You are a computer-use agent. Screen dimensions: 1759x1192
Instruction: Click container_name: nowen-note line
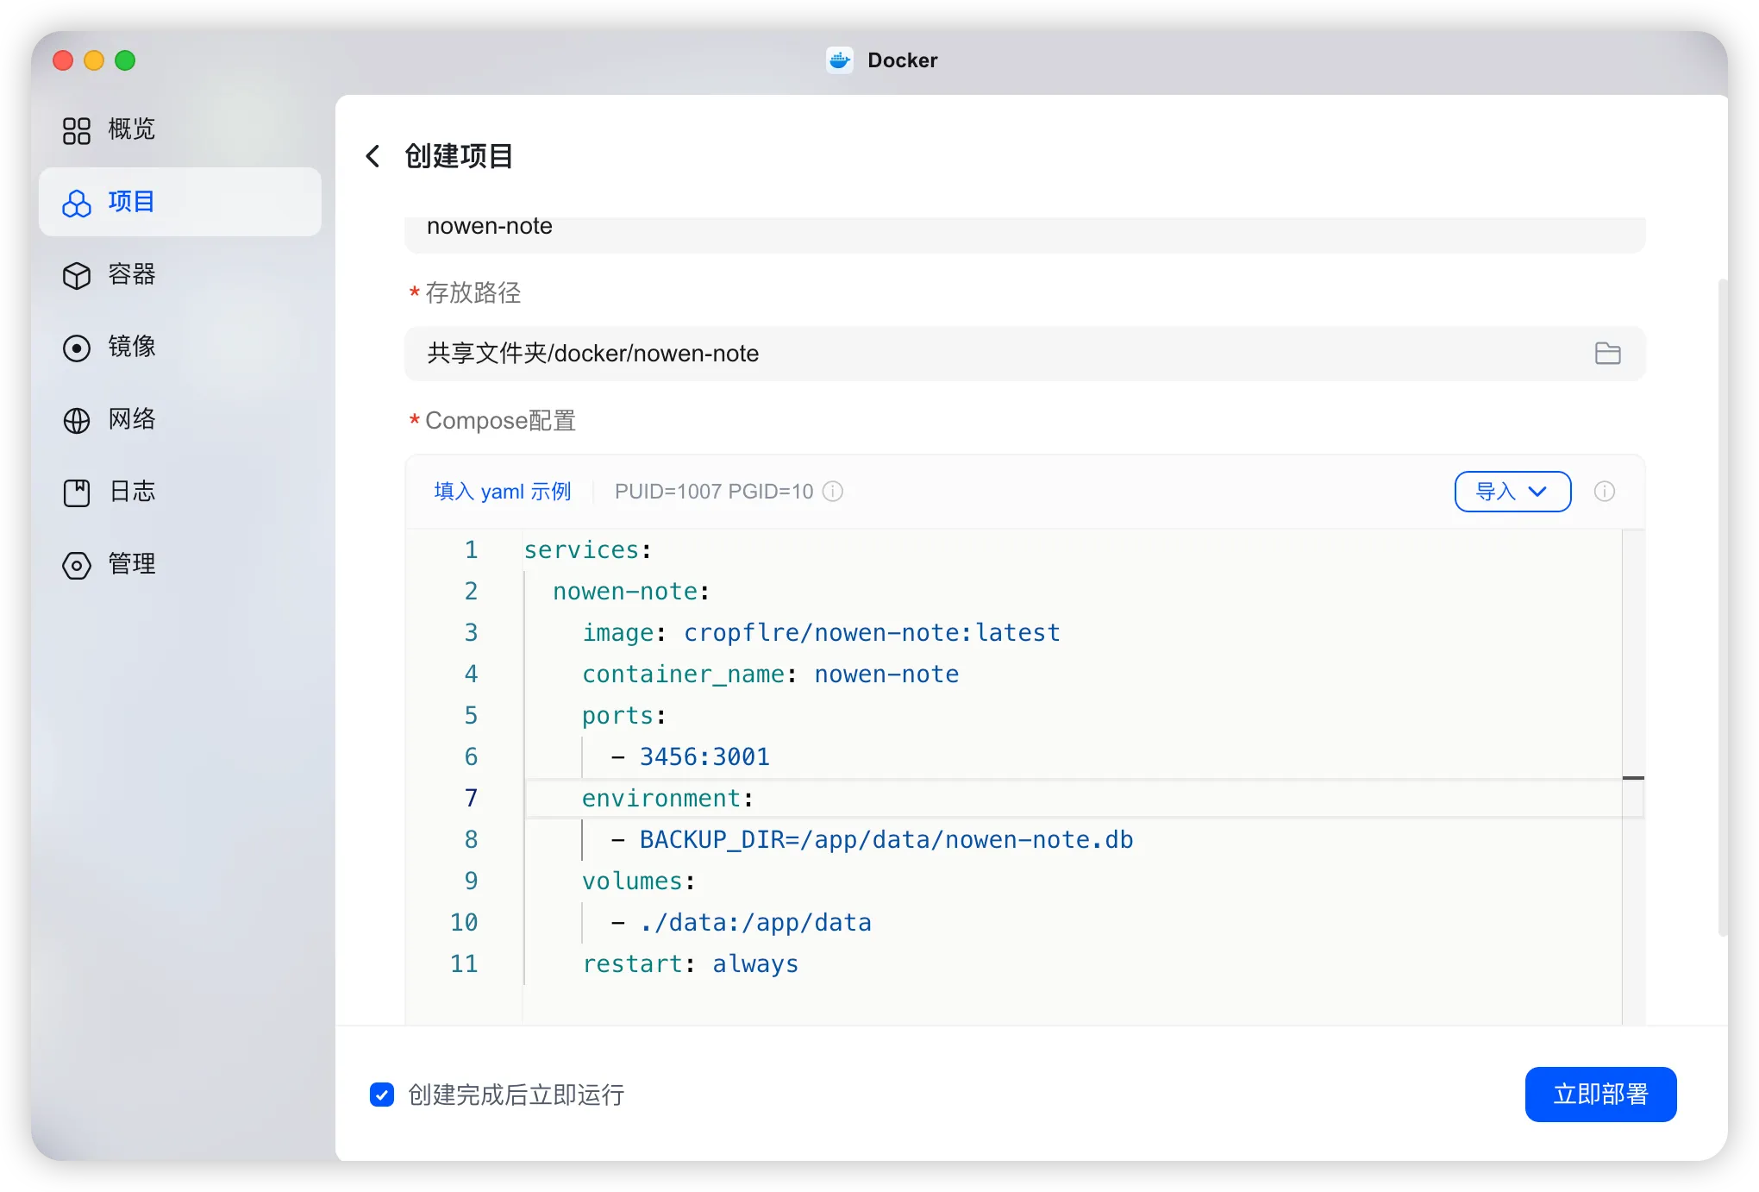pos(770,674)
